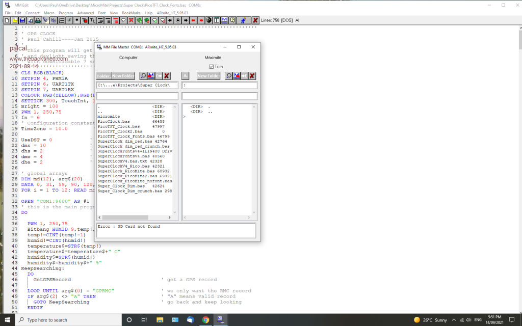
Task: Click Maximite pane search magnifier icon
Action: coord(229,76)
